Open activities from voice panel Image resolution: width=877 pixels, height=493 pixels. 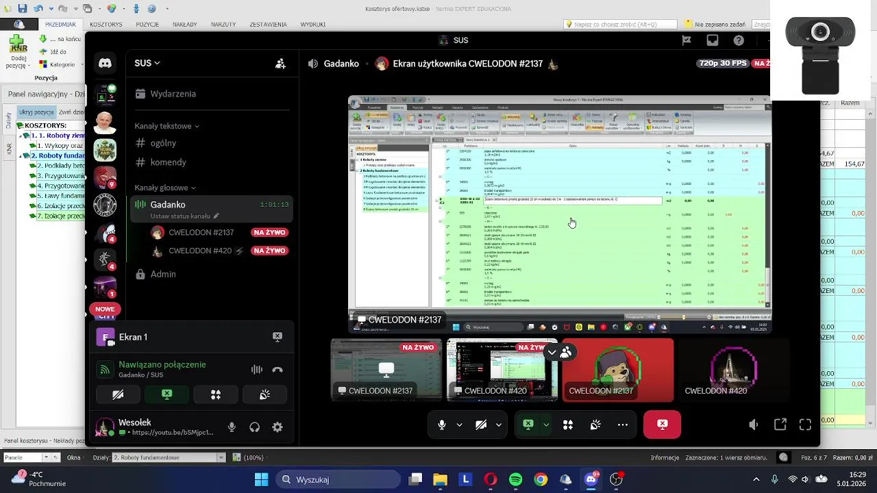coord(216,394)
